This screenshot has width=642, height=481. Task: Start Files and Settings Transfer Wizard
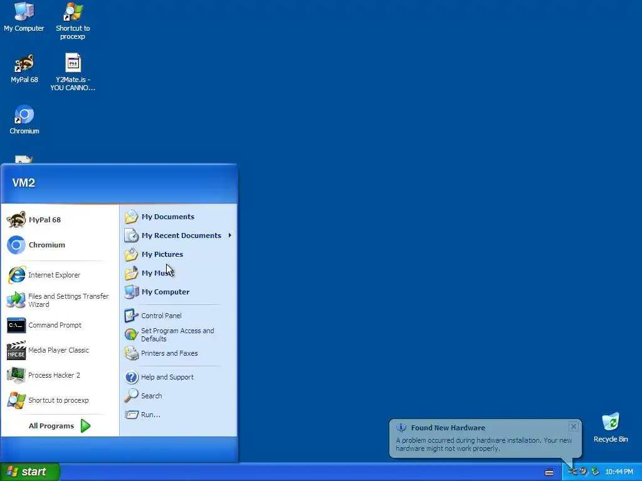point(60,300)
